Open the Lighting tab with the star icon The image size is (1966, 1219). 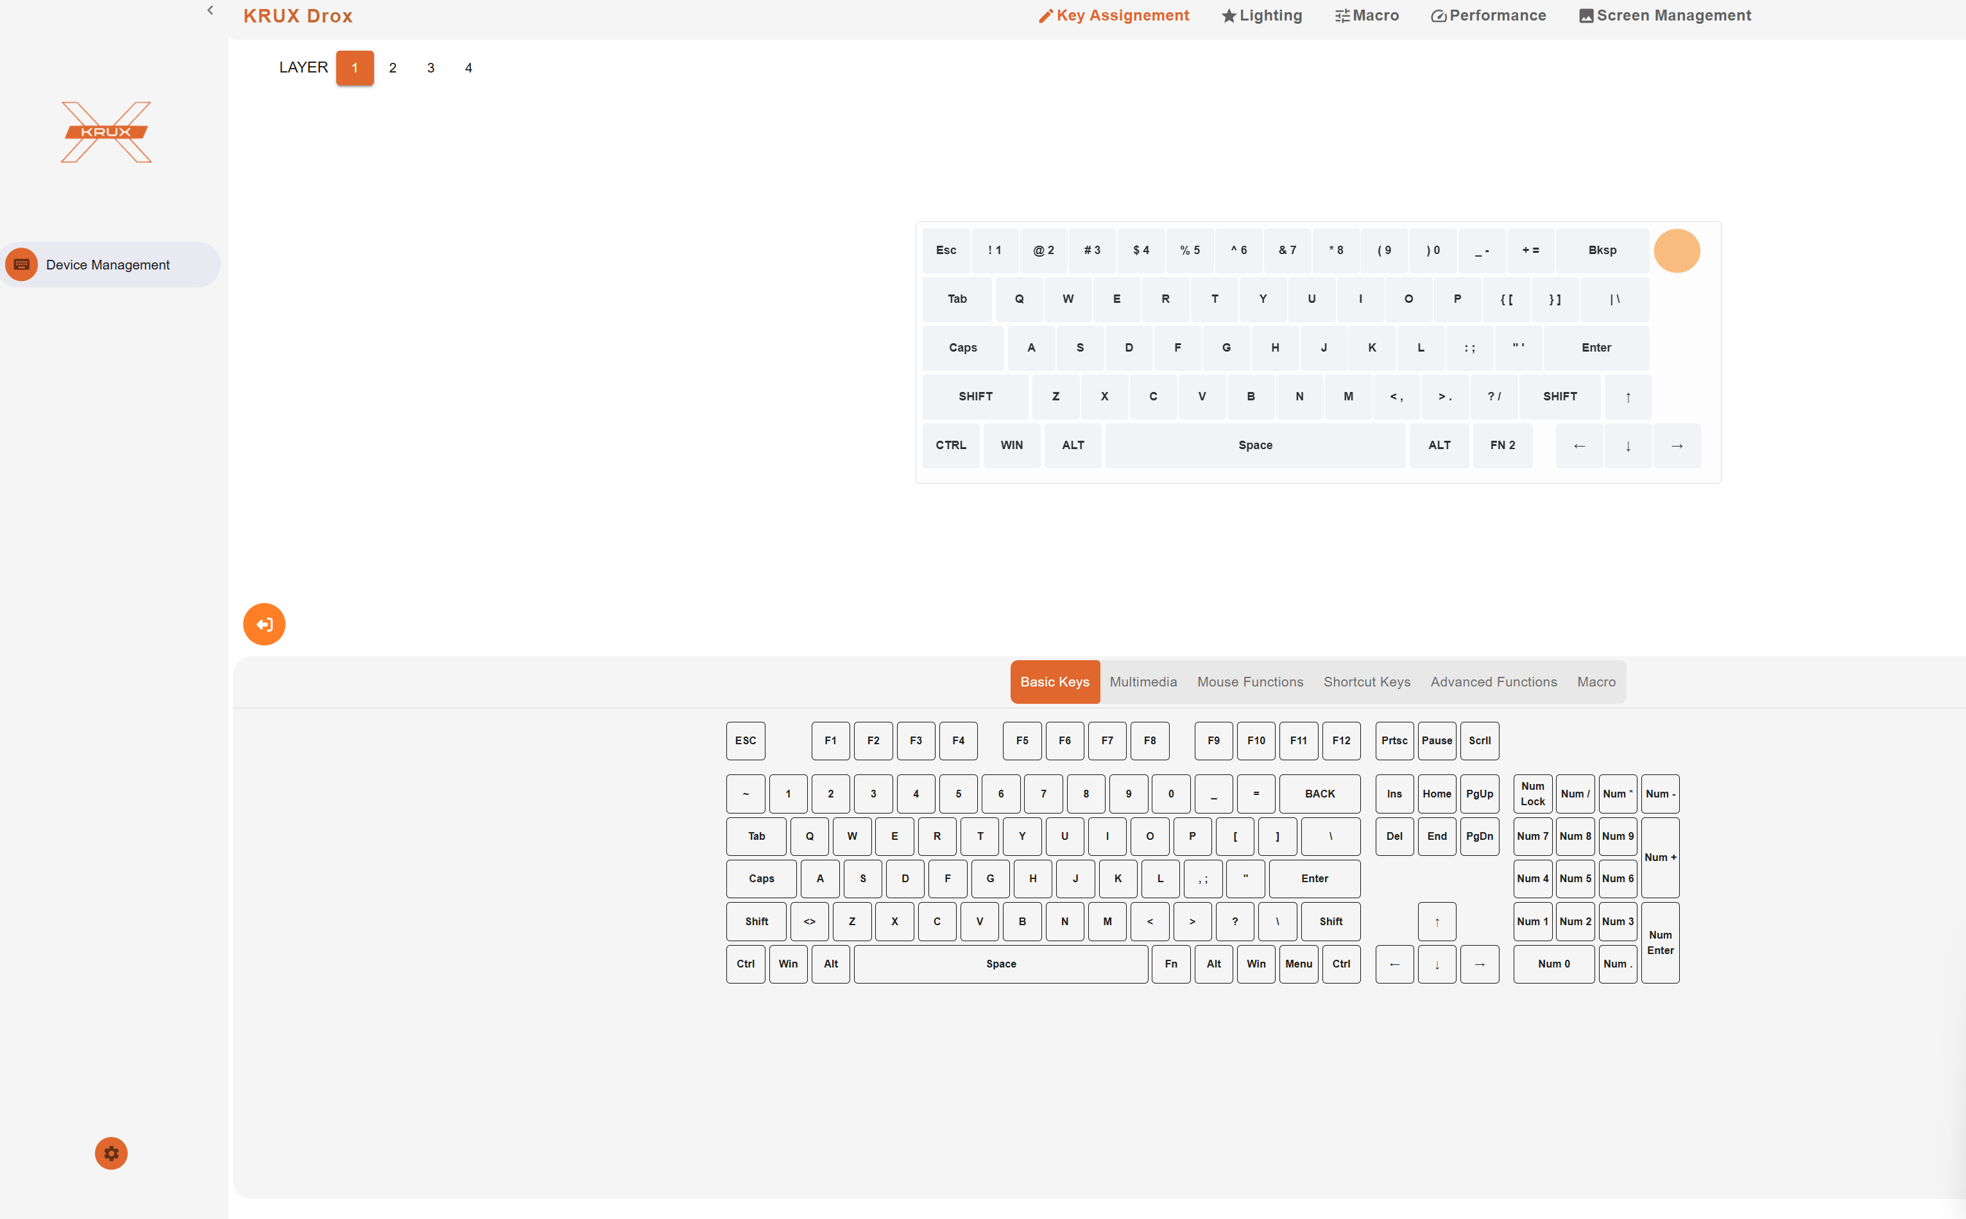pyautogui.click(x=1261, y=15)
